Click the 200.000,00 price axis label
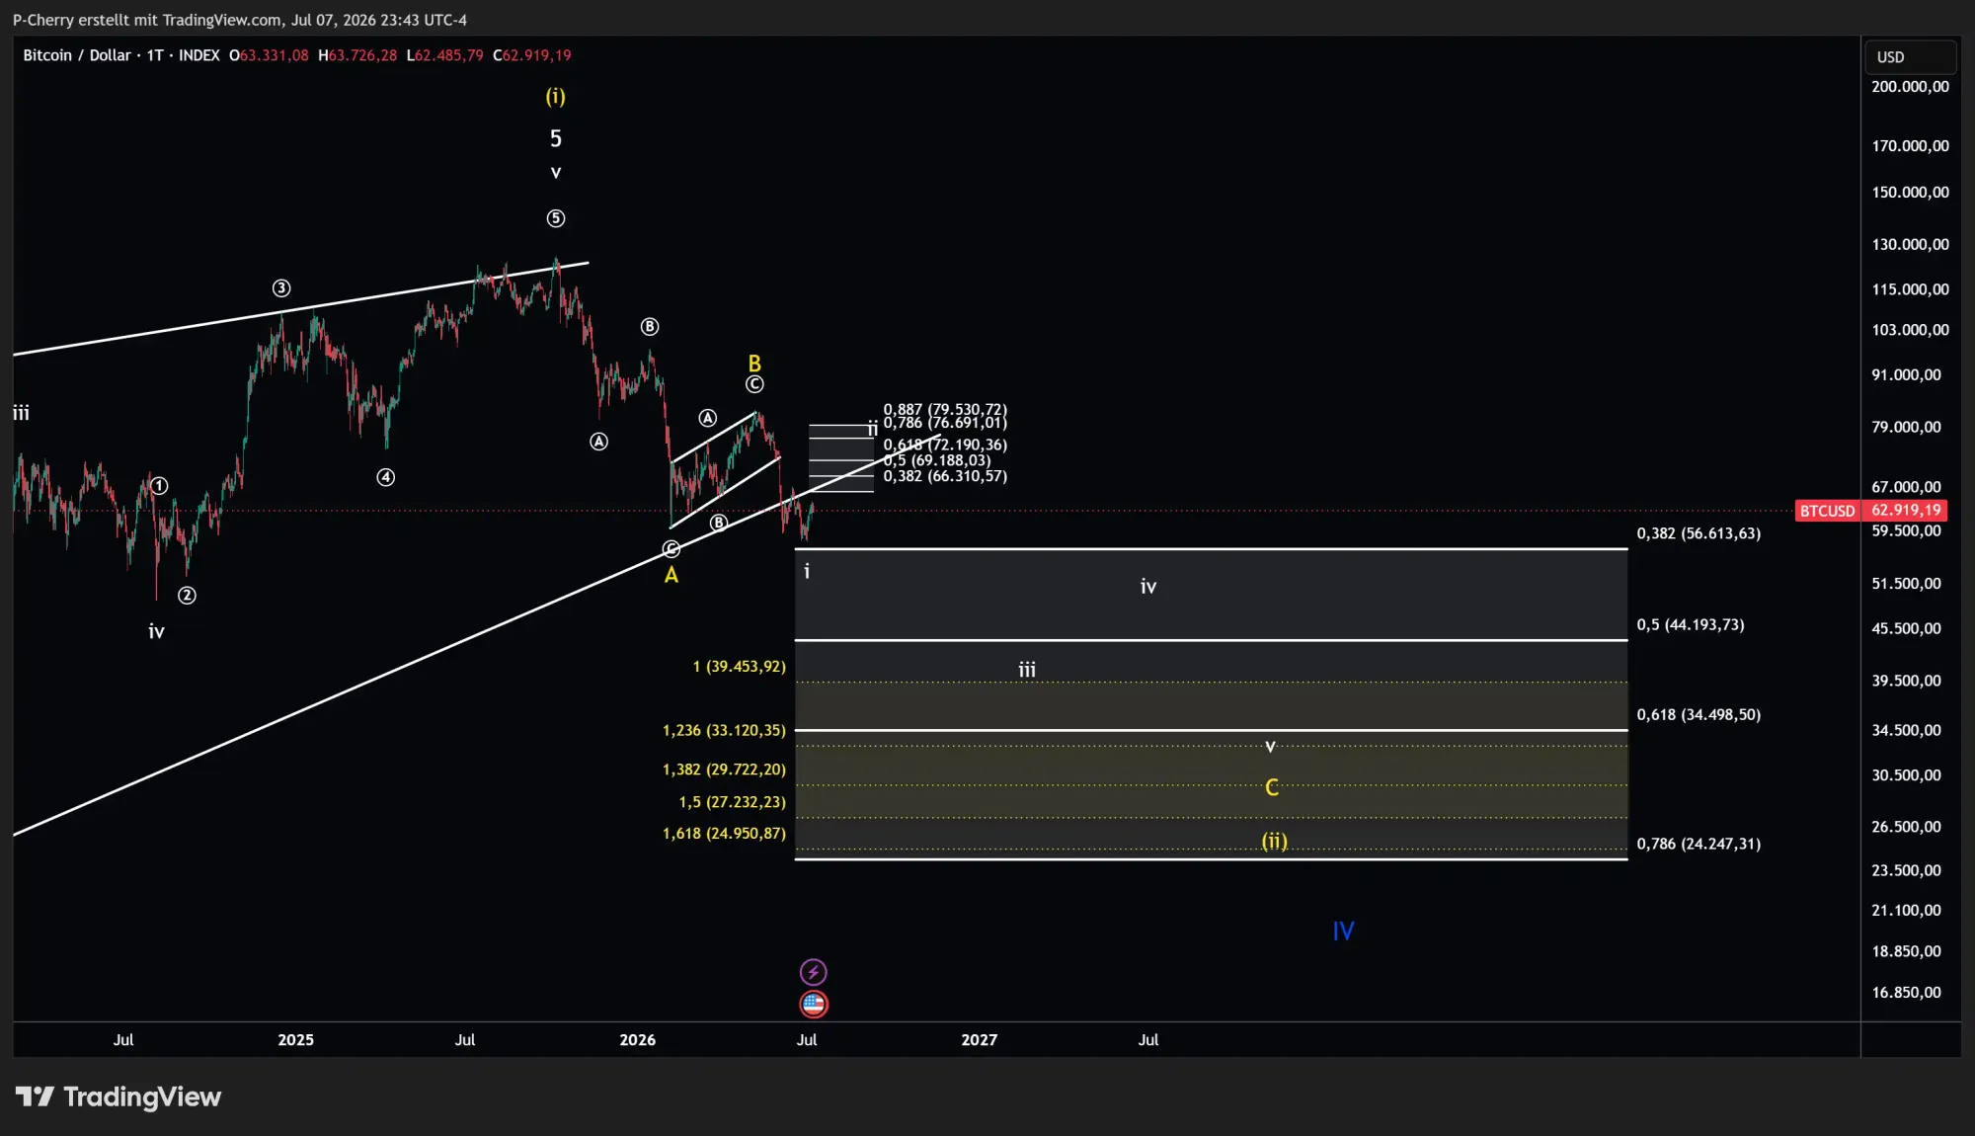This screenshot has height=1136, width=1975. pos(1910,87)
